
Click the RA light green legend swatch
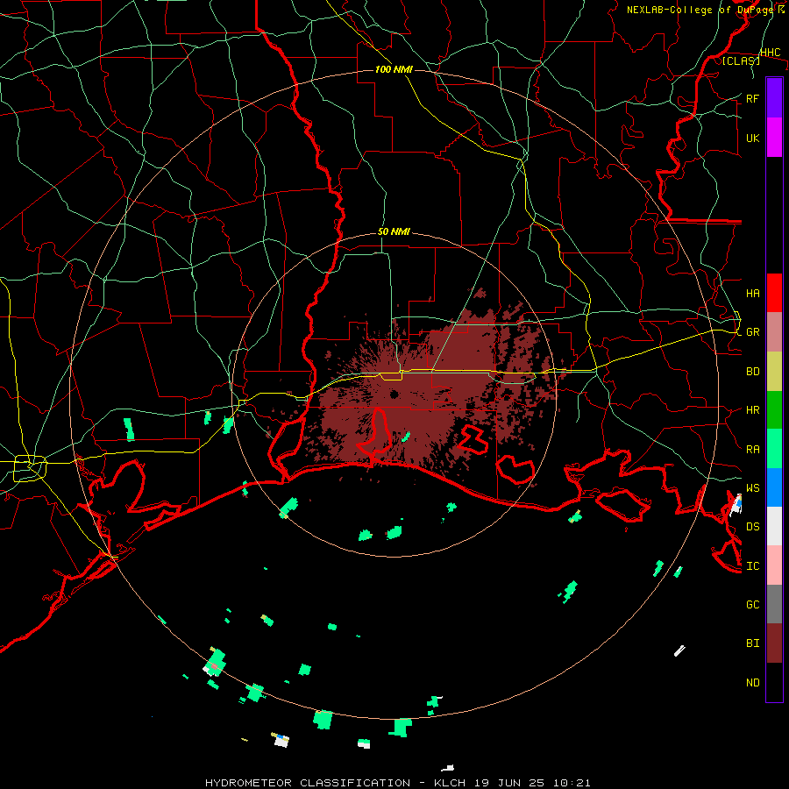click(774, 449)
